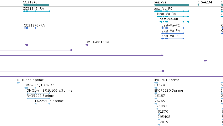Select IP01701.3prime EST label

(167, 80)
